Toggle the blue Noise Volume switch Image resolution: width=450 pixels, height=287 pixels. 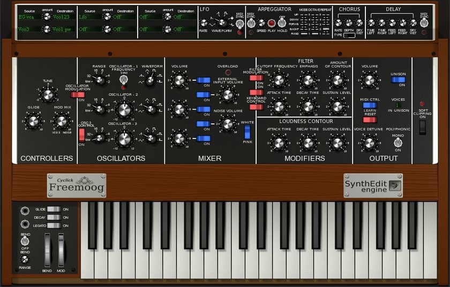click(204, 124)
